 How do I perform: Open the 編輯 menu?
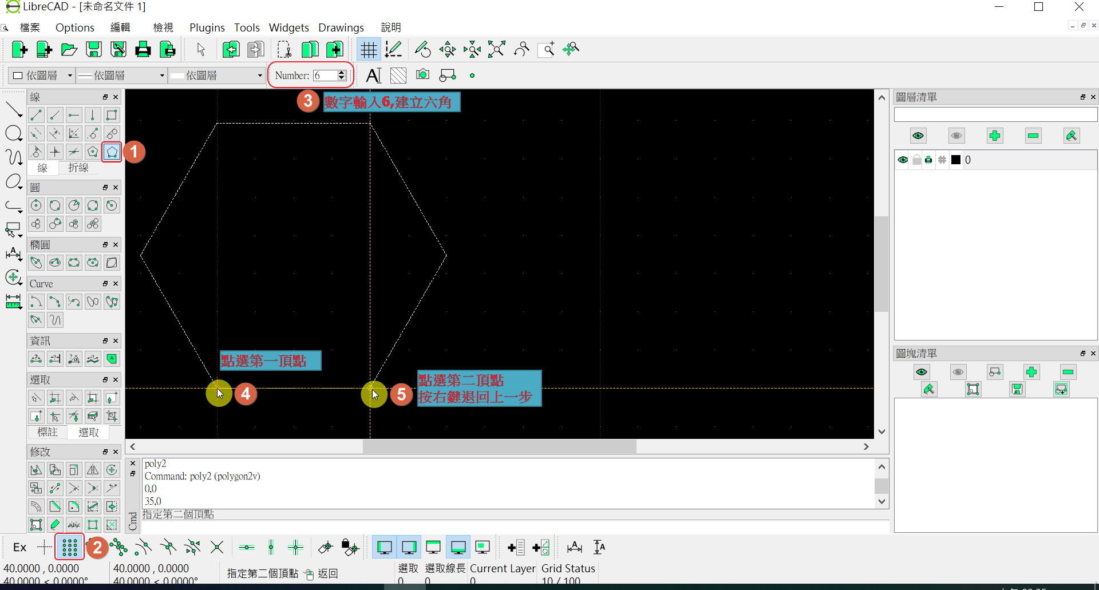[x=120, y=27]
